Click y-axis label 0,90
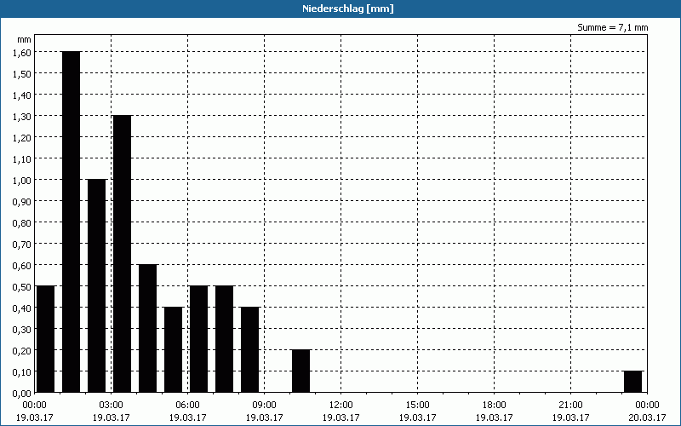 pos(22,201)
